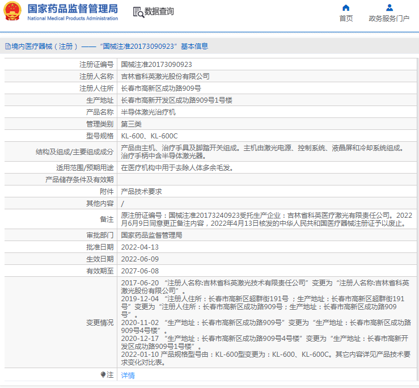419x388 pixels.
Task: Click the 批准日期 row label
Action: [x=100, y=247]
